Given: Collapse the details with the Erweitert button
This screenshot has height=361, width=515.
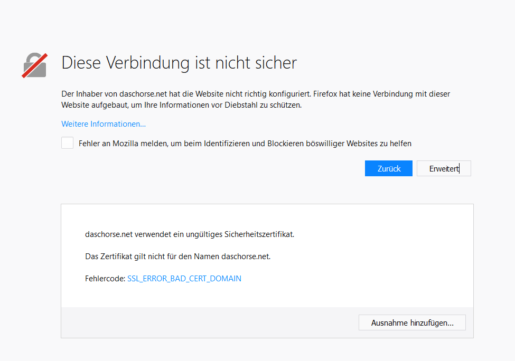Looking at the screenshot, I should click(x=444, y=169).
